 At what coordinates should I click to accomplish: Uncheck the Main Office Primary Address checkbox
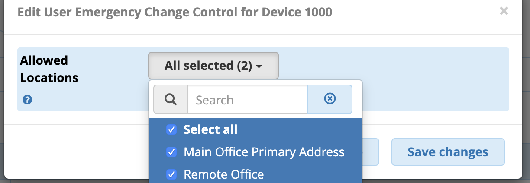(171, 152)
